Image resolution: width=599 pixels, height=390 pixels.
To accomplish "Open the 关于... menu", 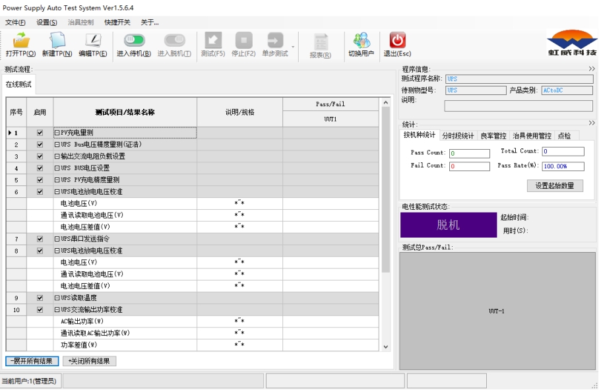I will 150,22.
